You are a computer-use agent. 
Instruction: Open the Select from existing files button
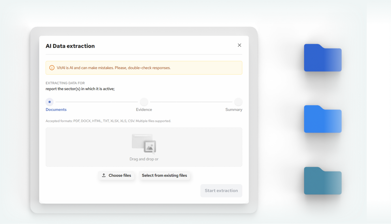tap(164, 176)
